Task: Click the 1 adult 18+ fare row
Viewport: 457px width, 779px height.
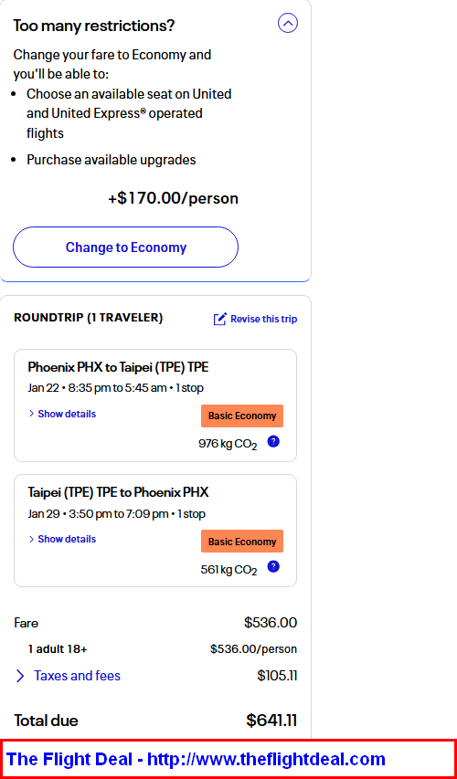Action: [155, 648]
